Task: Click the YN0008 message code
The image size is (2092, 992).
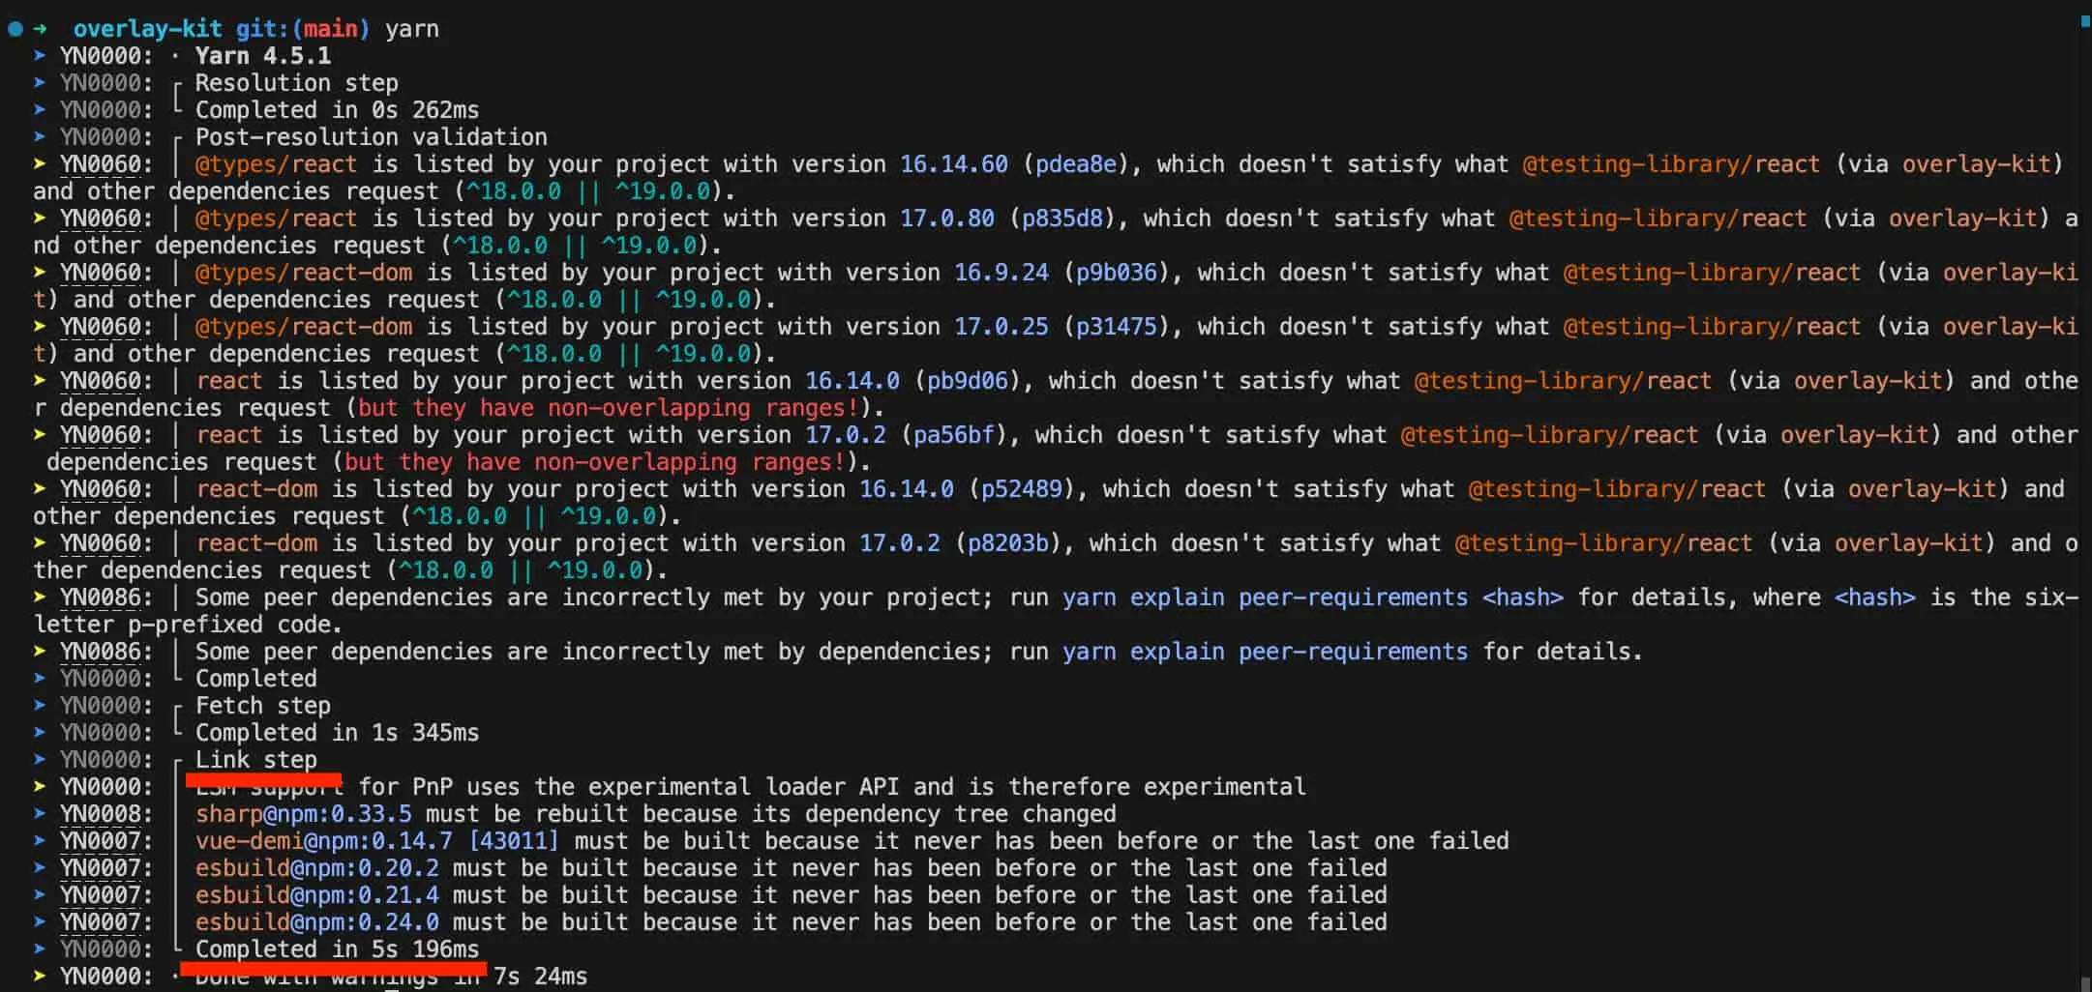Action: (x=100, y=814)
